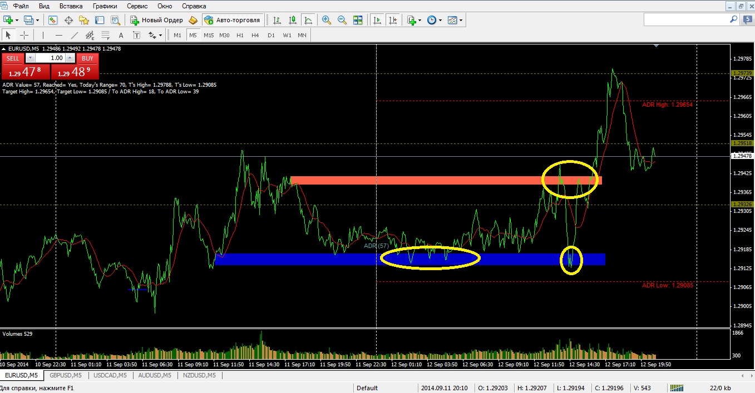
Task: Open the Templates icon
Action: (x=452, y=20)
